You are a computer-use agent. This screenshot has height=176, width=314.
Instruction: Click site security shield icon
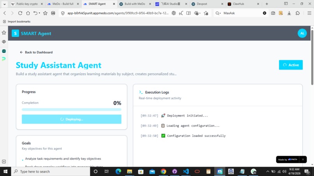63,13
